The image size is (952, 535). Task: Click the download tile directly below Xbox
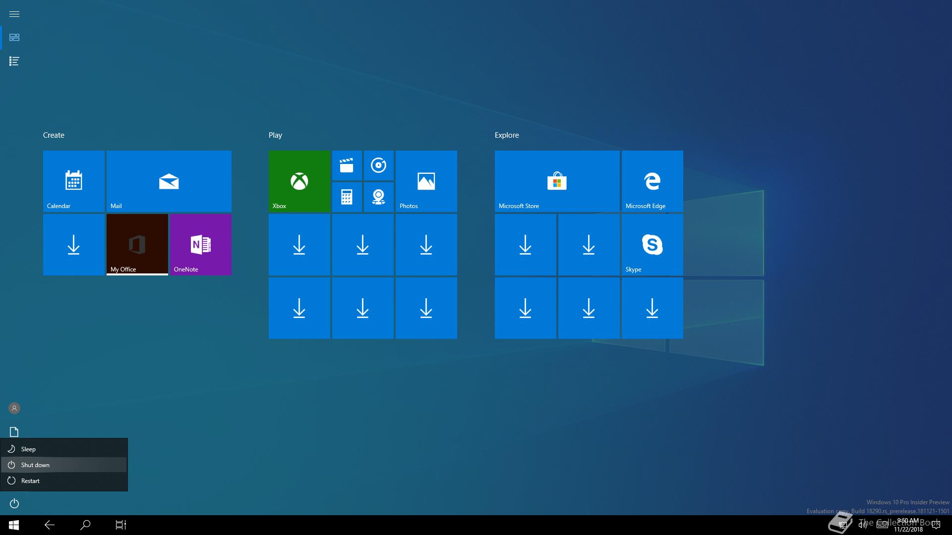[x=299, y=245]
